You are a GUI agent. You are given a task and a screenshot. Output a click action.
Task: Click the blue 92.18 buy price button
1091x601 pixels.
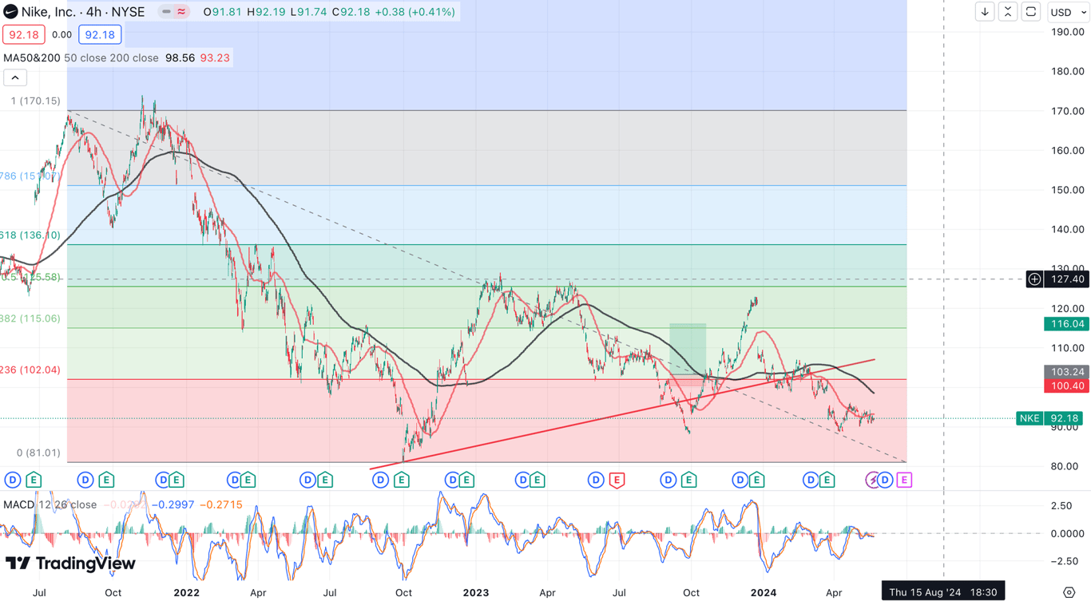tap(100, 34)
